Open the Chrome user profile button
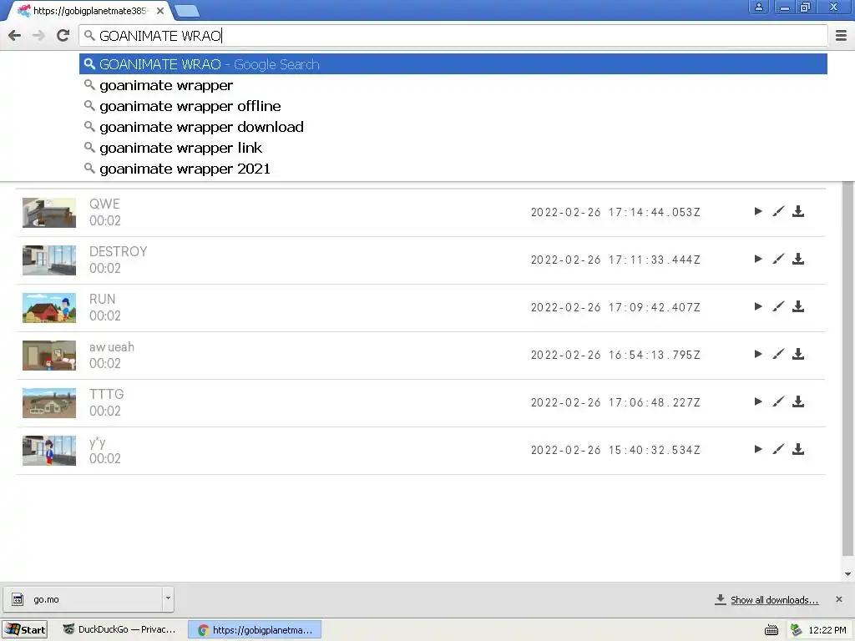Screen dimensions: 855x641 (x=758, y=7)
